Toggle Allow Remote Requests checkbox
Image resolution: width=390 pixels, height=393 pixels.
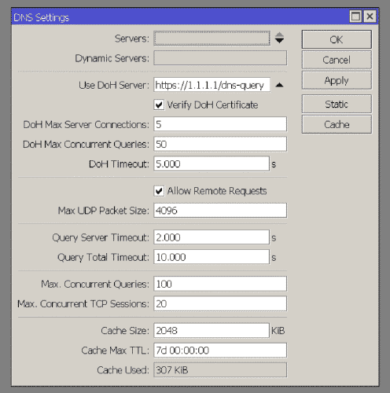159,191
